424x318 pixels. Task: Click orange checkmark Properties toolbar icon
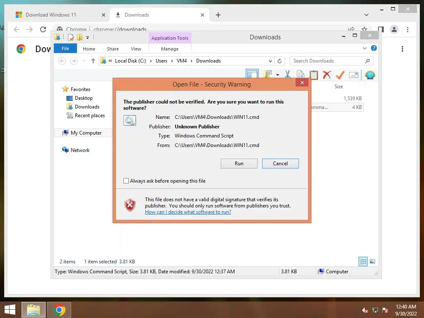(340, 75)
